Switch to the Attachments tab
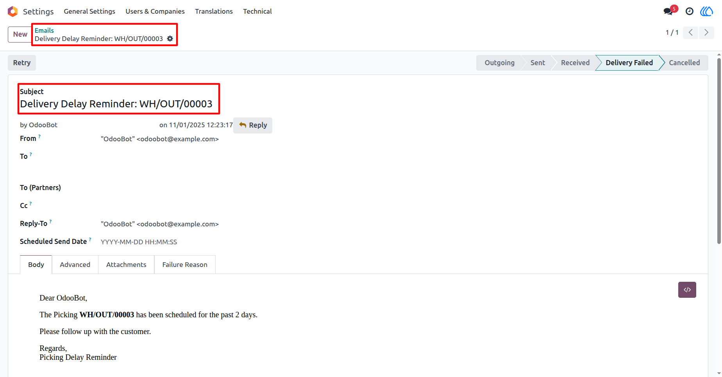 pyautogui.click(x=126, y=265)
